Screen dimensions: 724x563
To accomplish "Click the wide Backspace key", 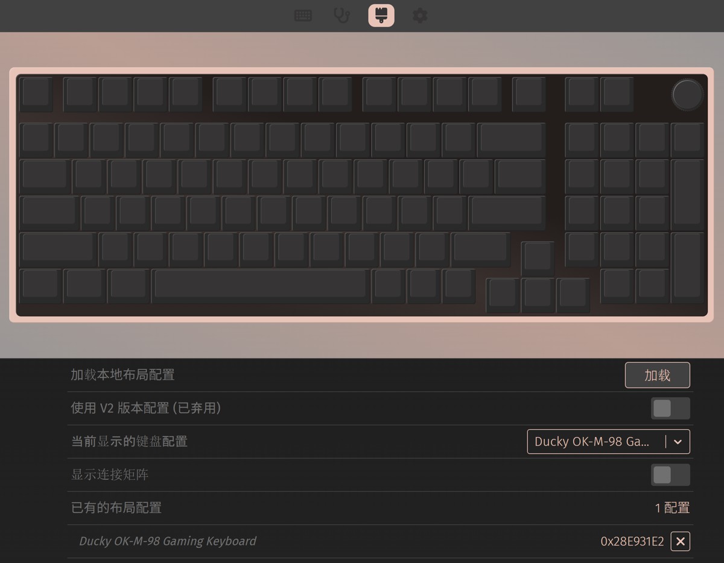I will coord(512,140).
